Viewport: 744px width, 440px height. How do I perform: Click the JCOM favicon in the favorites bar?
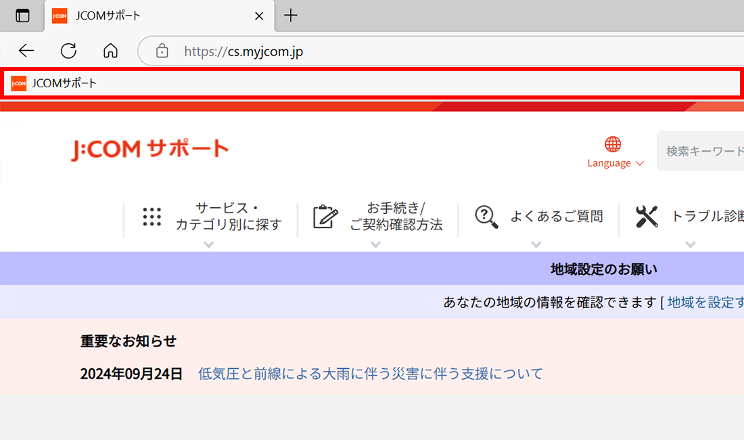(x=18, y=83)
